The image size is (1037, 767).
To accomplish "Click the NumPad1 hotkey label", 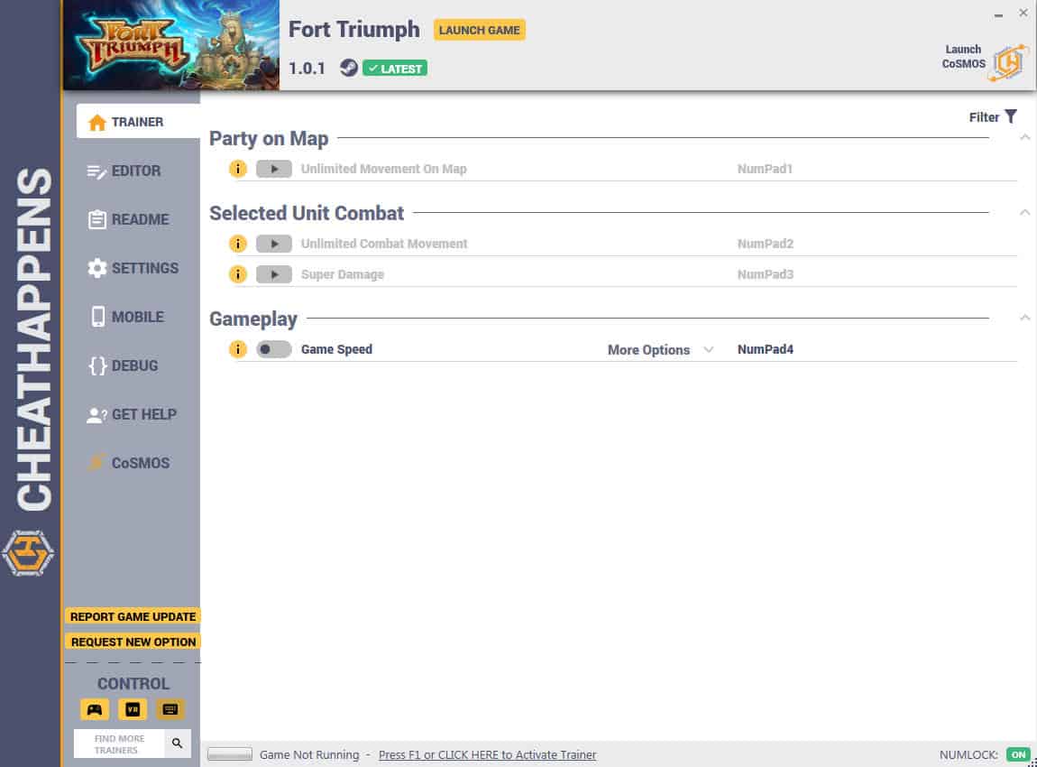I will pyautogui.click(x=765, y=169).
